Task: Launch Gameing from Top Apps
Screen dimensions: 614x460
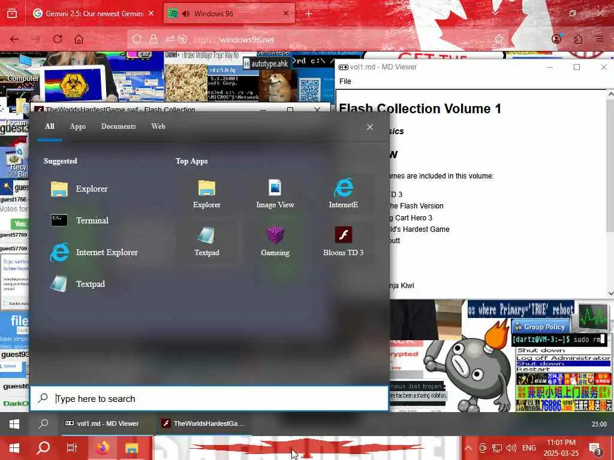Action: [275, 242]
